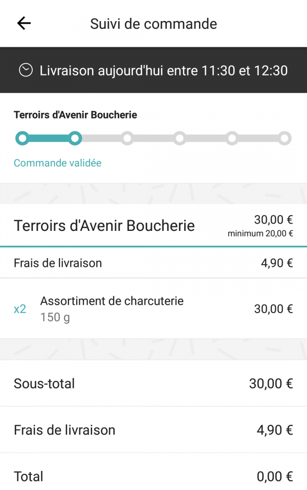Tap the small Terroirs d'Avenir Boucherie label

[75, 115]
